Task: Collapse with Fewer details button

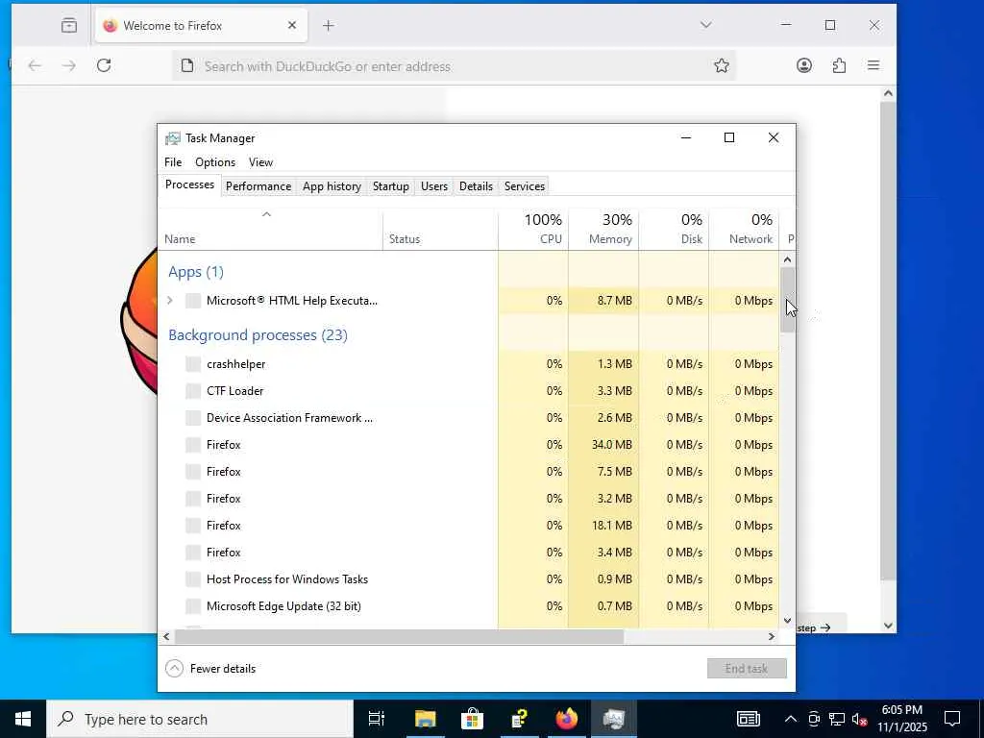Action: click(210, 669)
